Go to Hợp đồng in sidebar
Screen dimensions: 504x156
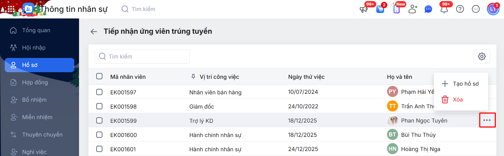point(35,82)
